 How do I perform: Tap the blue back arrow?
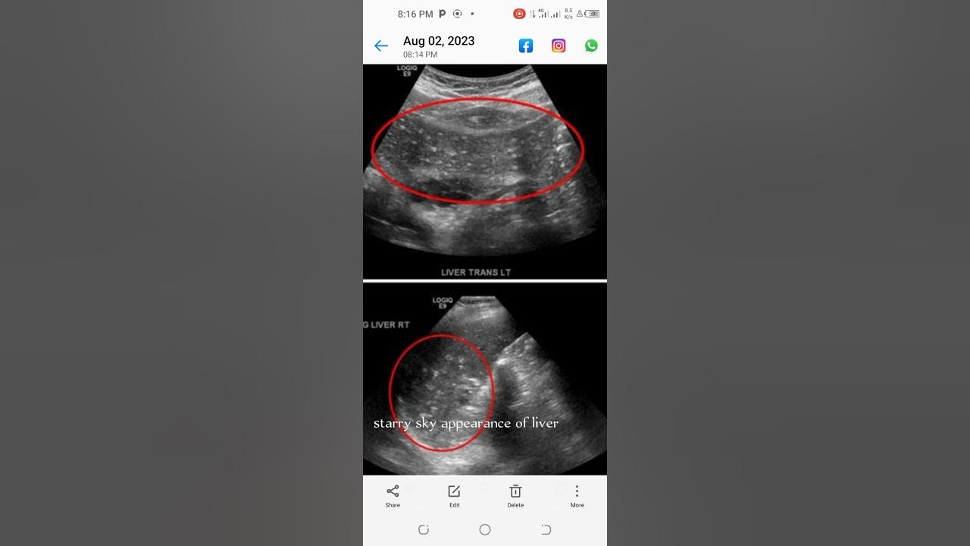381,46
